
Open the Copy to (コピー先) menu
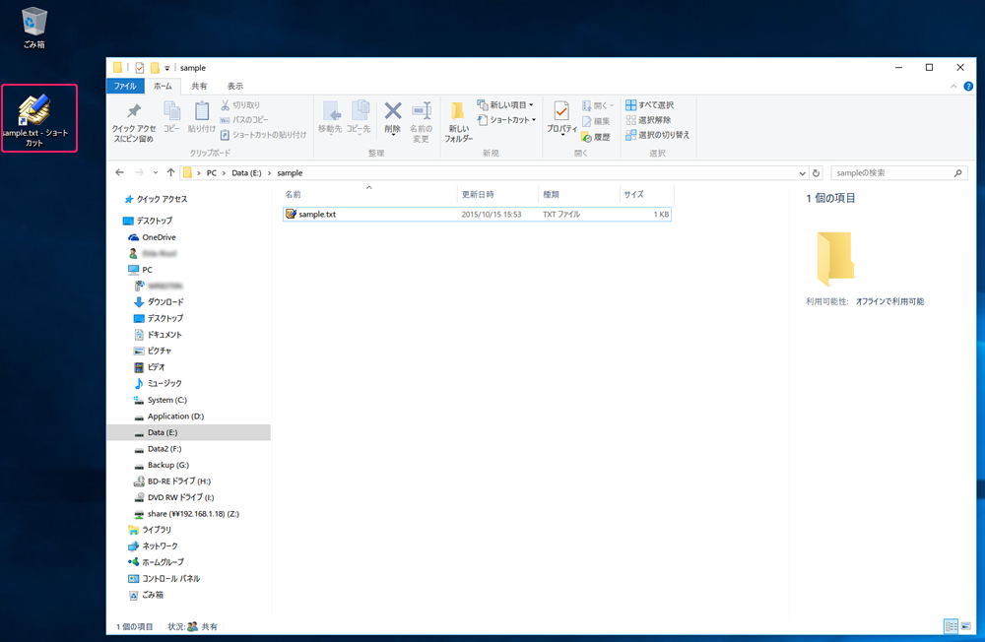click(359, 117)
